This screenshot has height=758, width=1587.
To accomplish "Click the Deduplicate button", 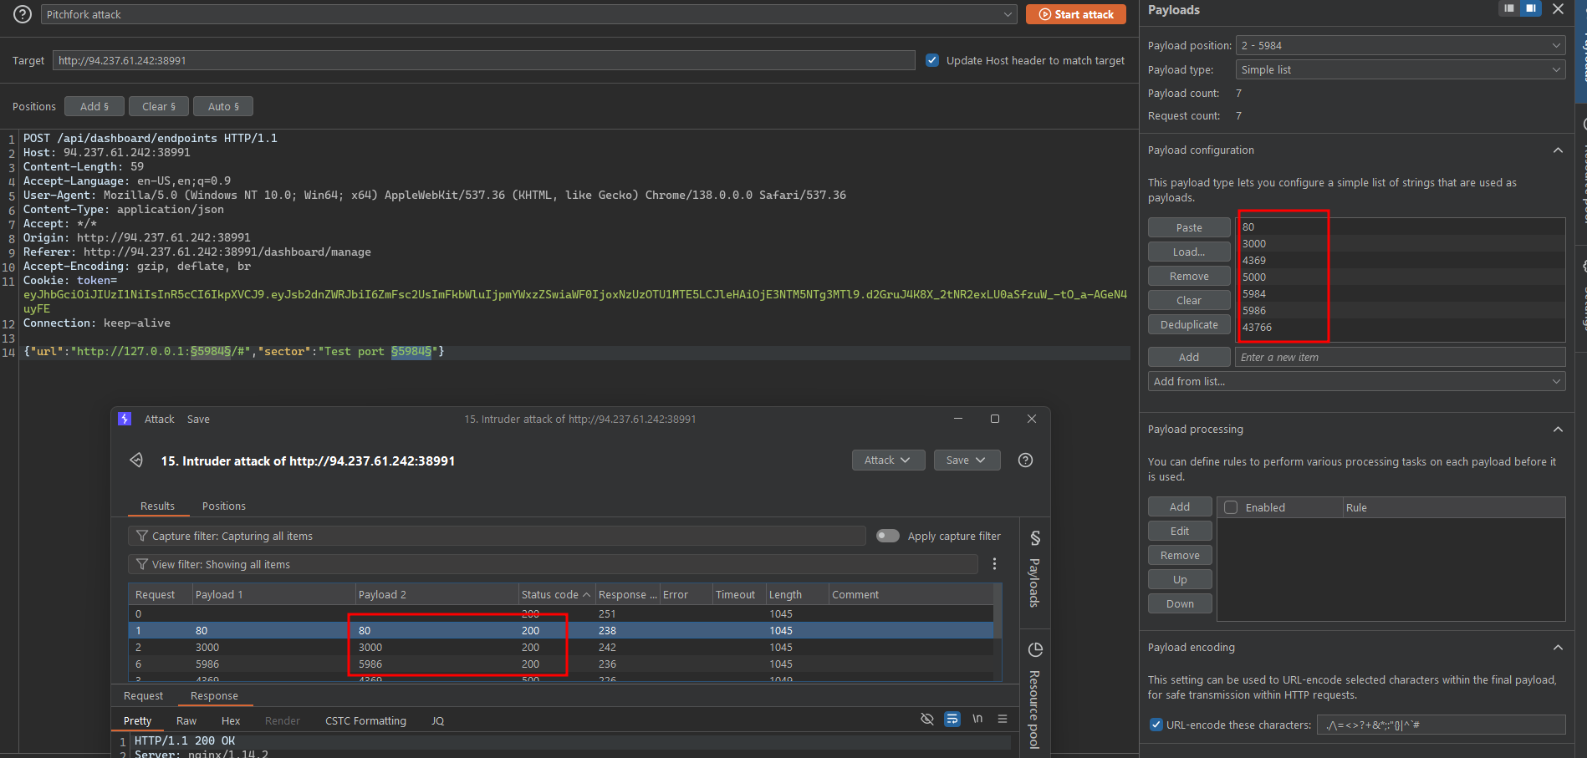I will pos(1189,324).
